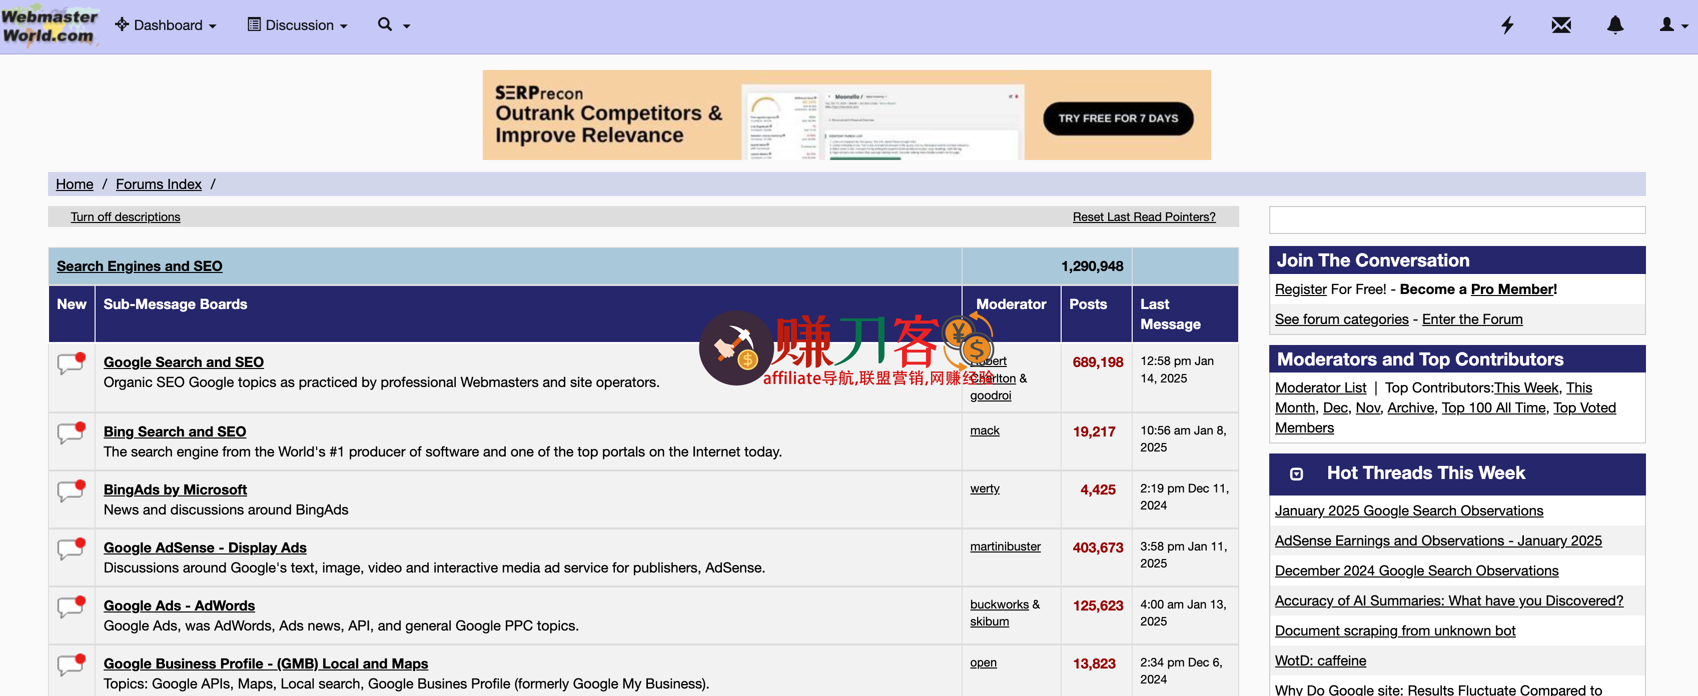Open the Discussion dropdown menu
The image size is (1698, 696).
[x=298, y=25]
